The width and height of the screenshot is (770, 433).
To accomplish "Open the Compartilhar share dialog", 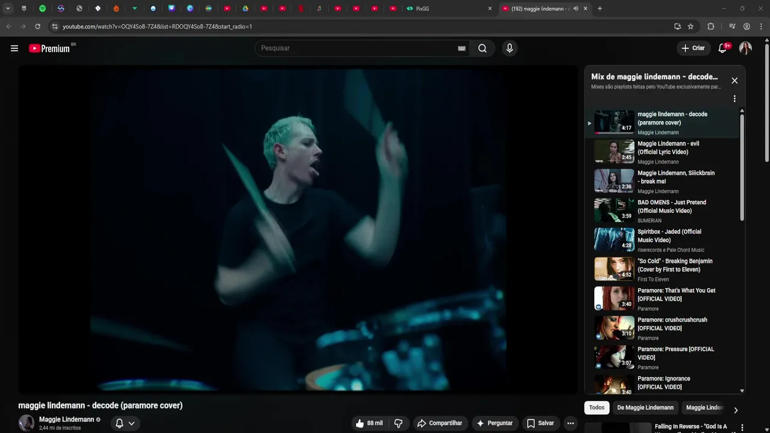I will 440,423.
